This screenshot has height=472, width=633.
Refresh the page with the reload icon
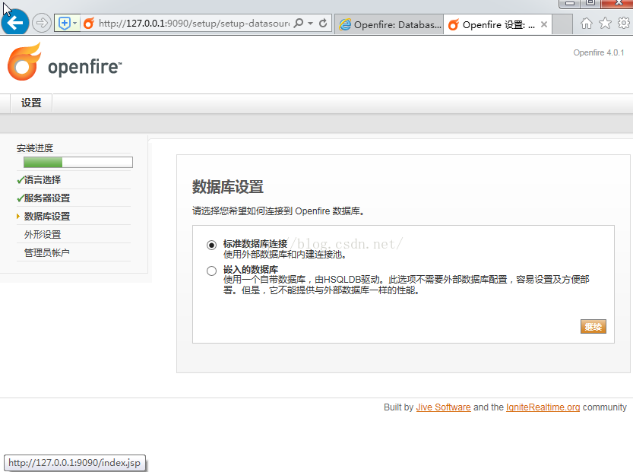(323, 23)
